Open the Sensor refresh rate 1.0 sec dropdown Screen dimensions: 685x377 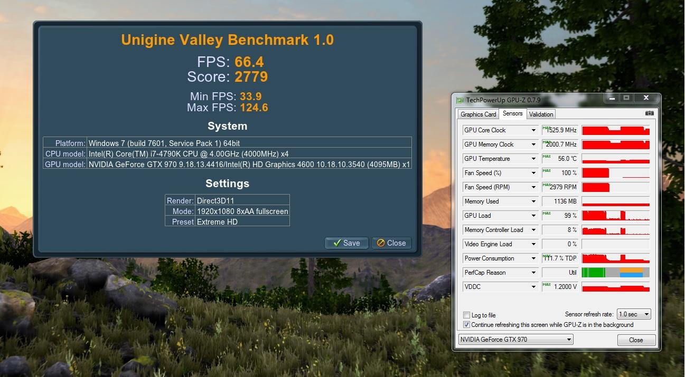tap(634, 314)
